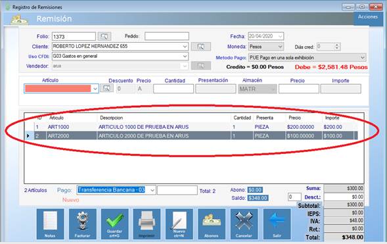The width and height of the screenshot is (387, 244).
Task: Click the Descuento input field
Action: (x=125, y=89)
